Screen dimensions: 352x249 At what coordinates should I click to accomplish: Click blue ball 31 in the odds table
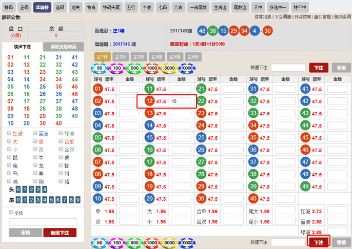252,89
